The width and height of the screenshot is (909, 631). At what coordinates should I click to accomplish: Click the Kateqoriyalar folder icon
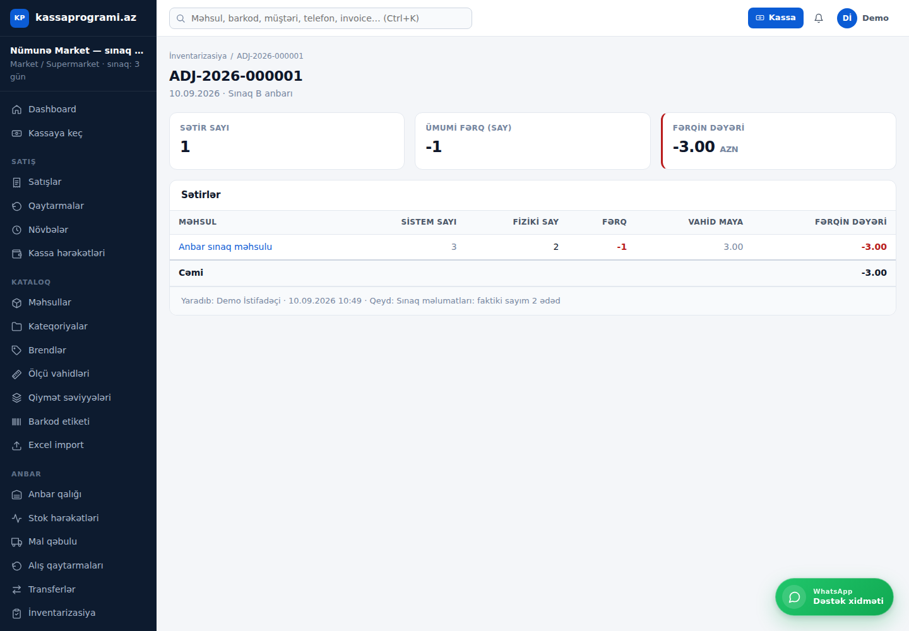click(17, 327)
